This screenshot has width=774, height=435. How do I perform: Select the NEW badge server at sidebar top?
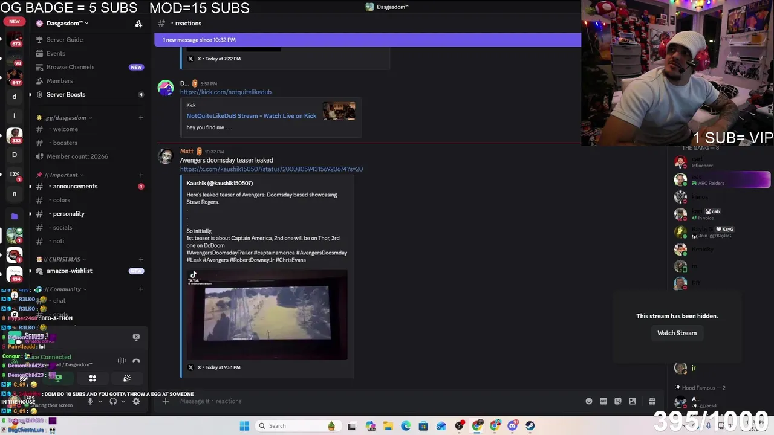[15, 22]
